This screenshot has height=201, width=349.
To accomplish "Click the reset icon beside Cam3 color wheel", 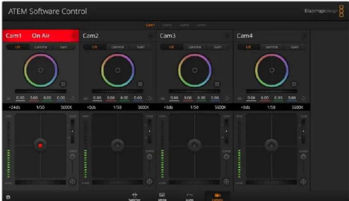I will click(x=217, y=84).
